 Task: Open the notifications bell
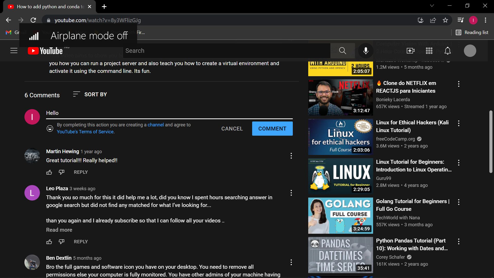tap(448, 51)
